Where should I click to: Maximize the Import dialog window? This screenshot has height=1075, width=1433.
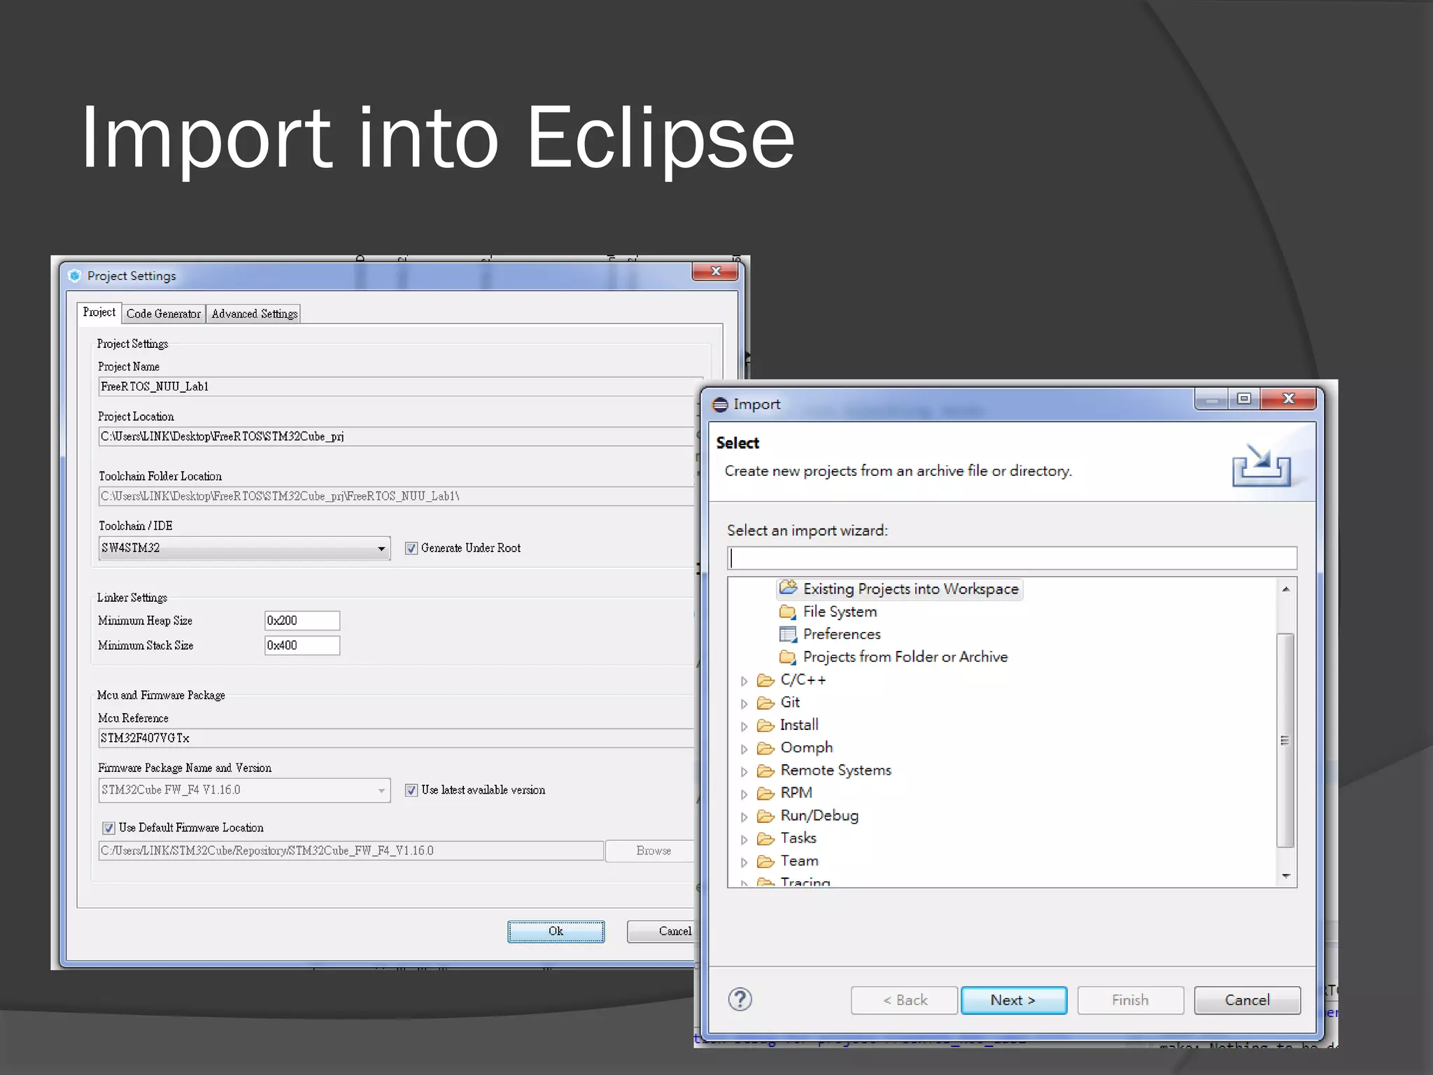pyautogui.click(x=1244, y=399)
